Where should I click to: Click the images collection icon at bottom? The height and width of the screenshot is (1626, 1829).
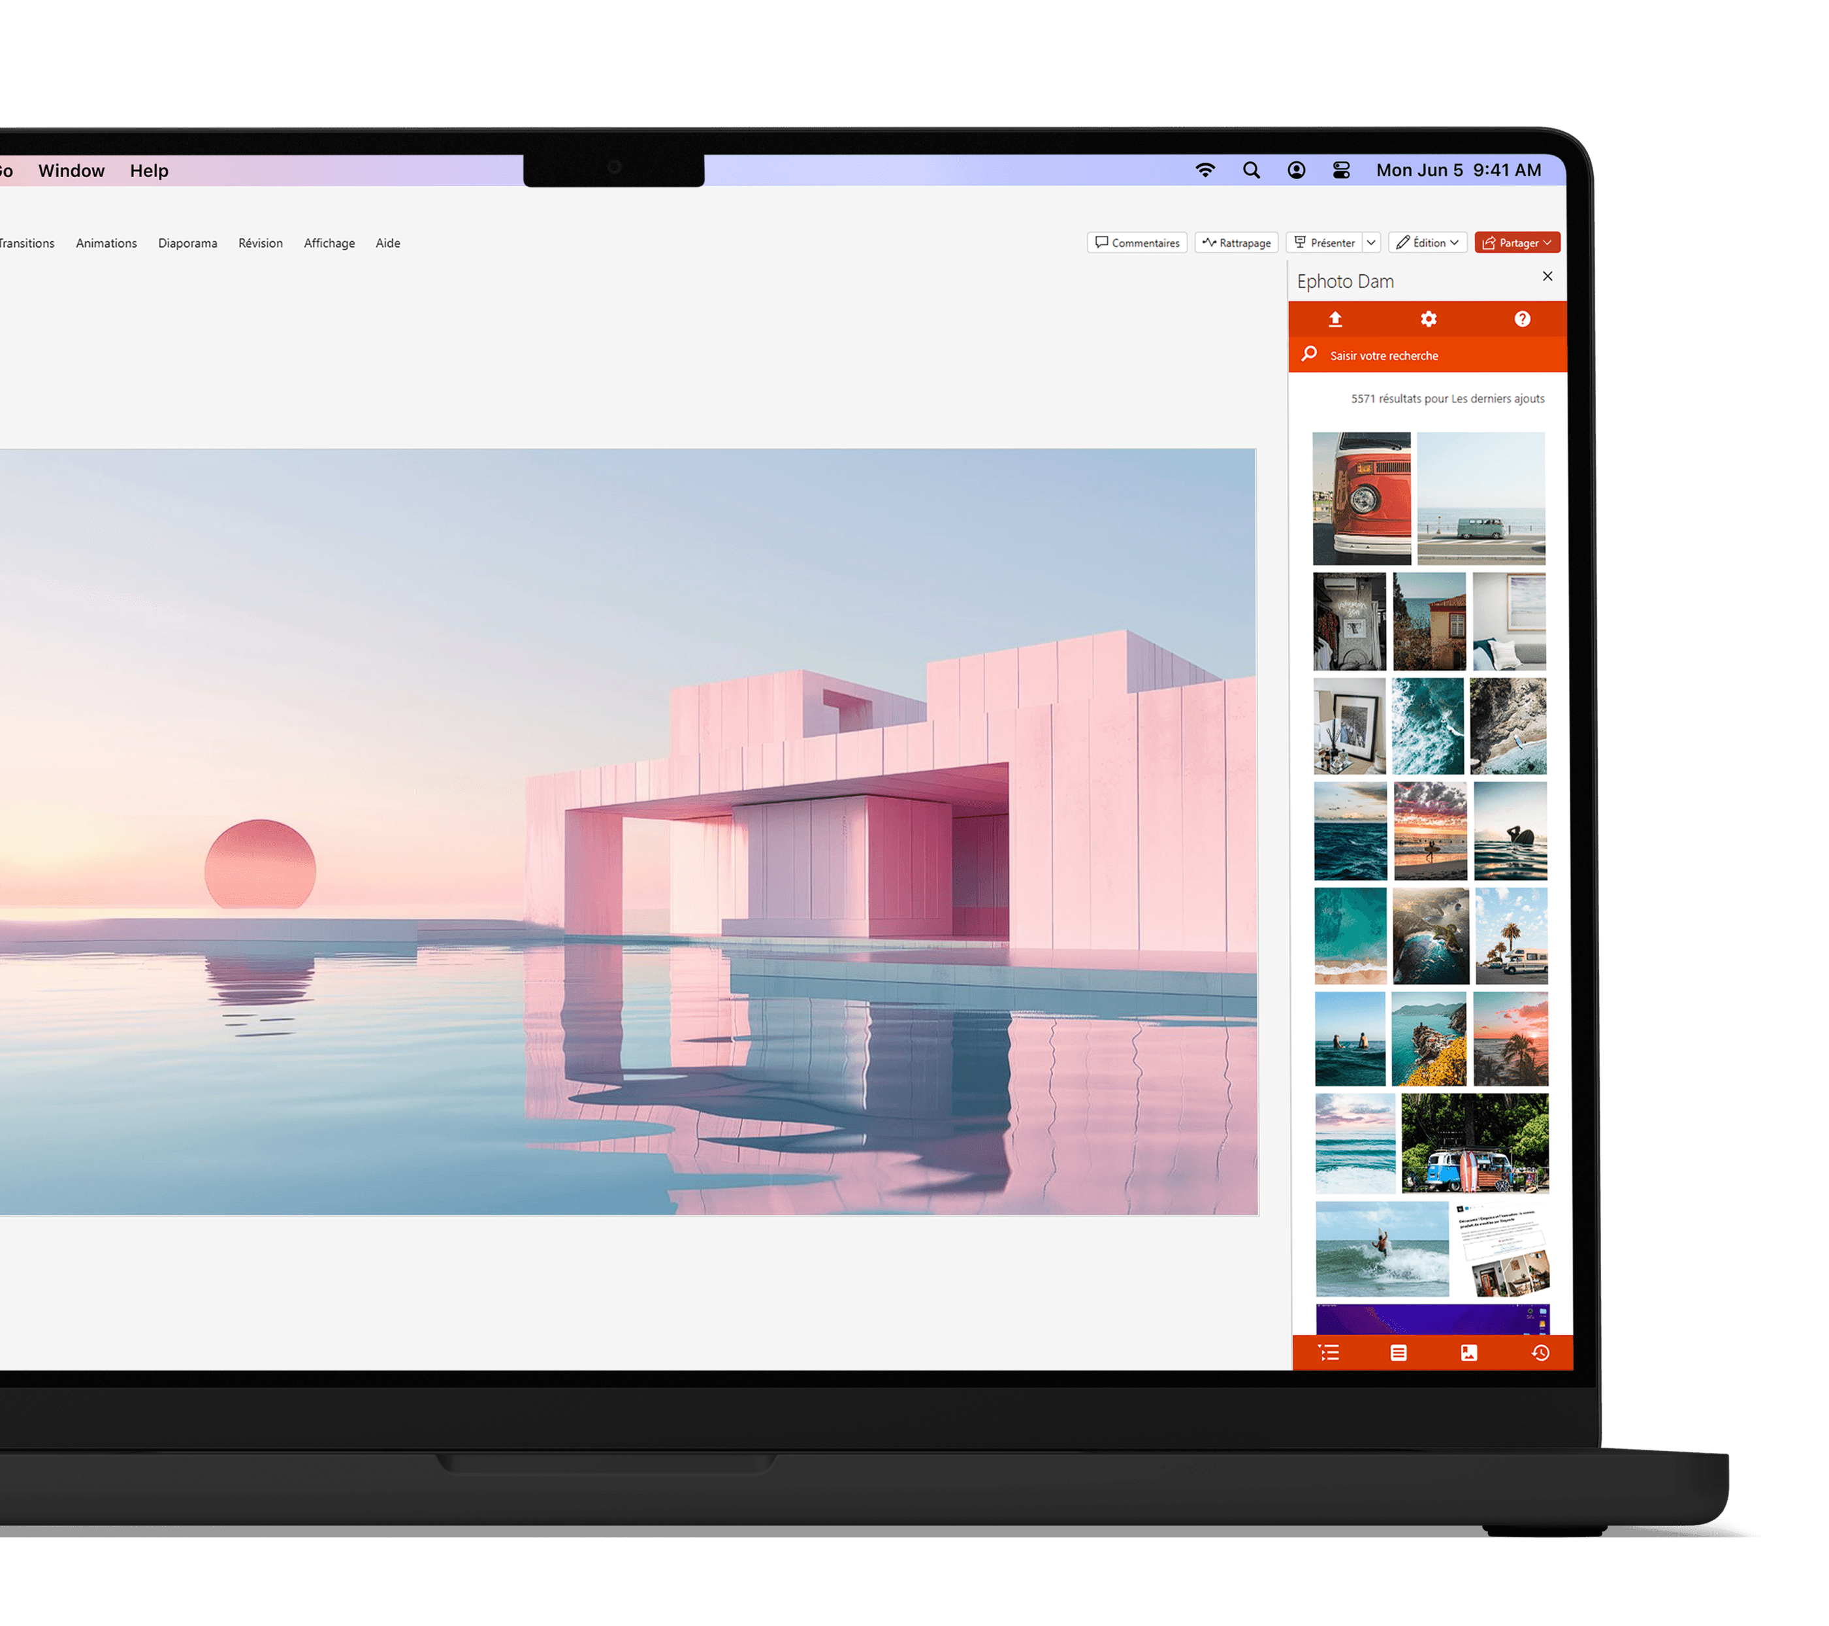pos(1469,1353)
